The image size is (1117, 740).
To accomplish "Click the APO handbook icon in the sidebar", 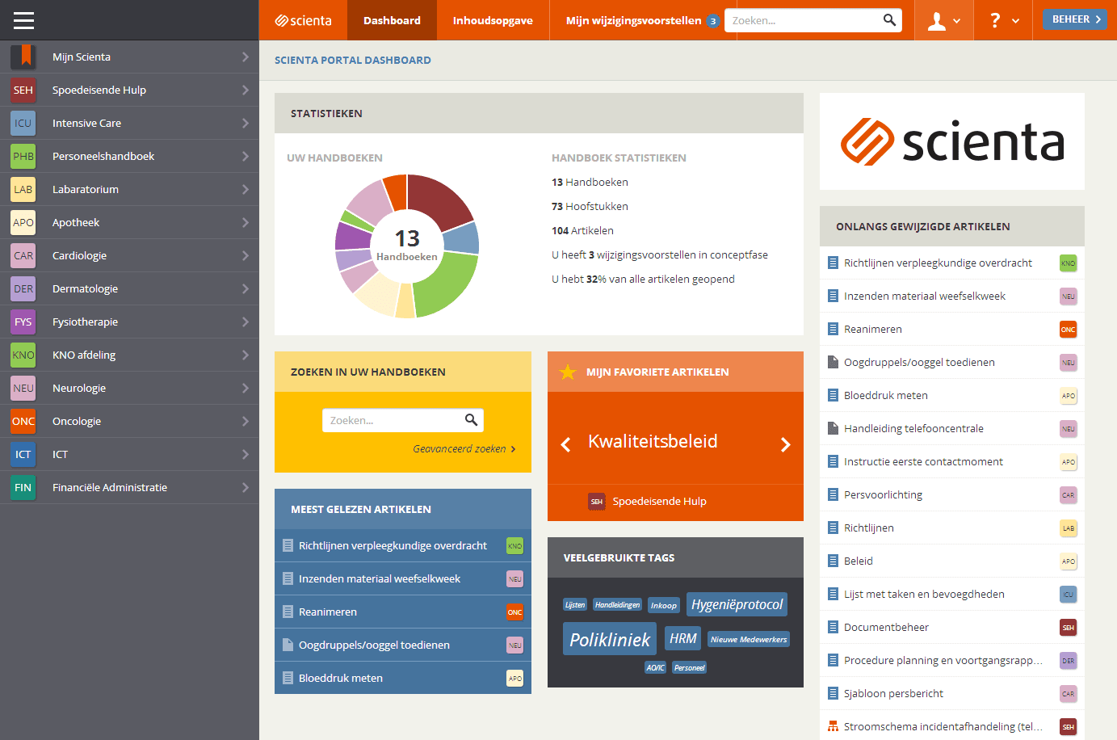I will [23, 222].
